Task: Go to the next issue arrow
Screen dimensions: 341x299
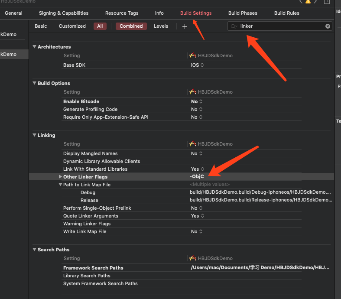Action: [315, 2]
